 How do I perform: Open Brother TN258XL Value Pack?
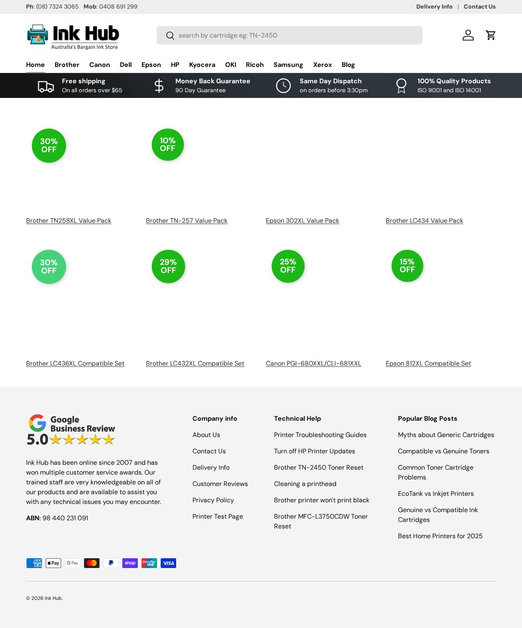69,221
